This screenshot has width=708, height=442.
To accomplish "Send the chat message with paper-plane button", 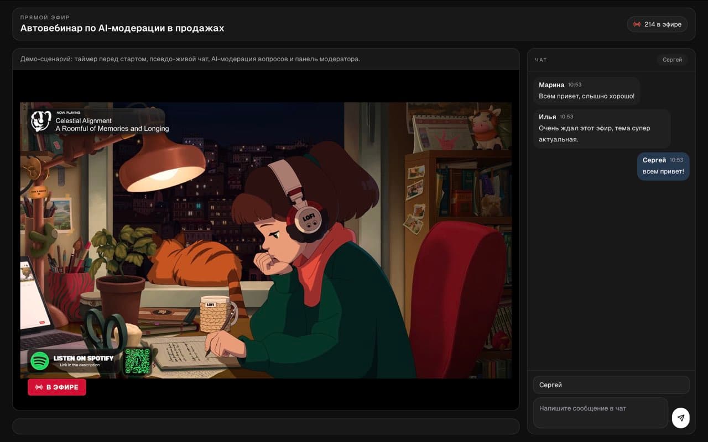I will tap(681, 418).
